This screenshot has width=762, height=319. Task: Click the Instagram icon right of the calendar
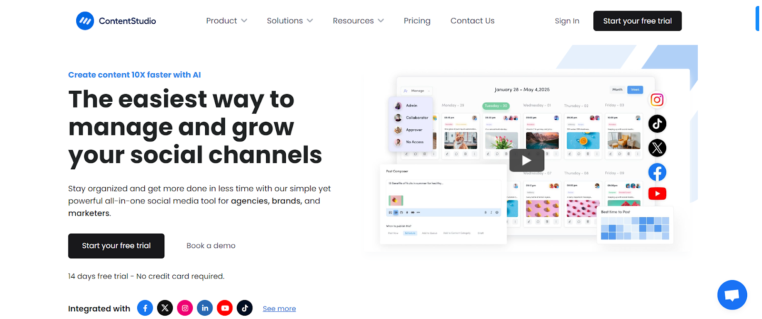tap(657, 100)
